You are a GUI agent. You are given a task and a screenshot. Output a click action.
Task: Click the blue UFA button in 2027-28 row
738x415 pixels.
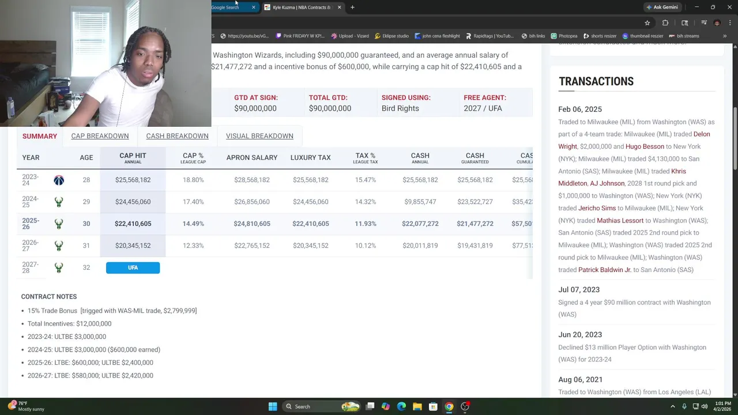tap(133, 267)
